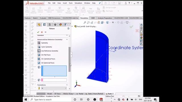Open the DimXpertManager crosshair tab
Image resolution: width=182 pixels, height=102 pixels.
(55, 25)
